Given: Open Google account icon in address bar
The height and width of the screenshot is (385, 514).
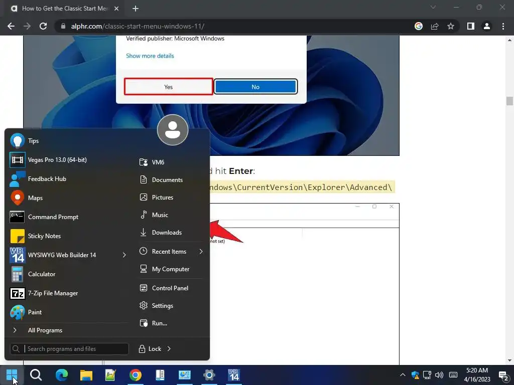Looking at the screenshot, I should [x=419, y=26].
